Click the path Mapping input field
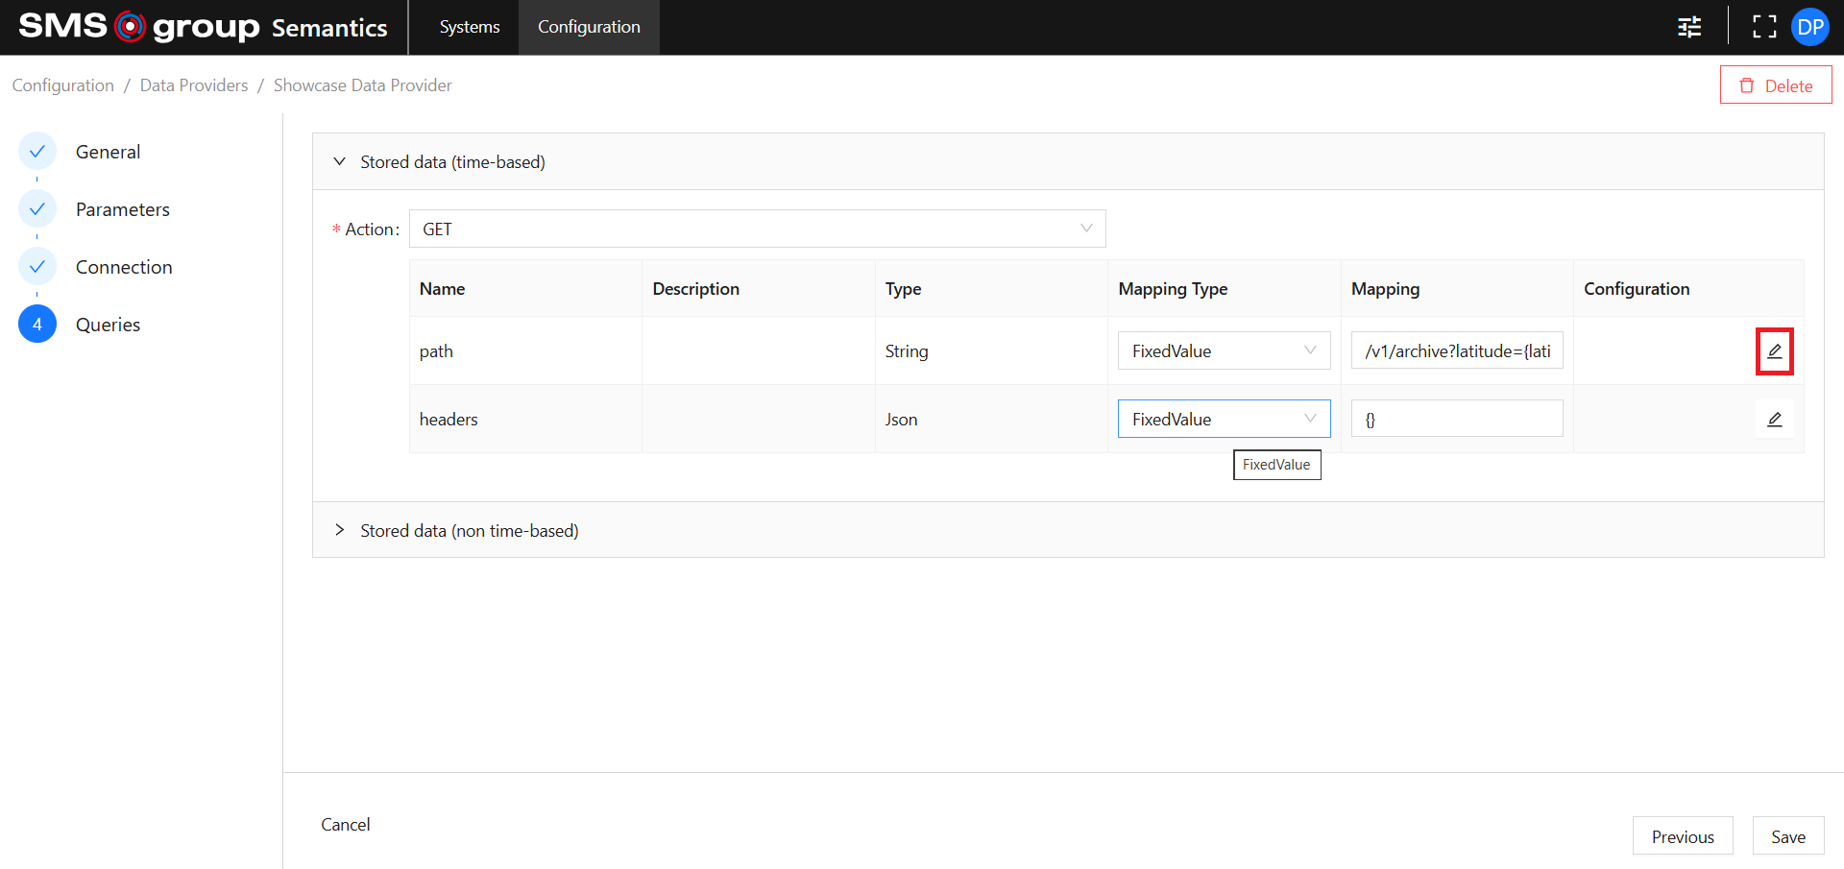The width and height of the screenshot is (1844, 869). point(1457,351)
